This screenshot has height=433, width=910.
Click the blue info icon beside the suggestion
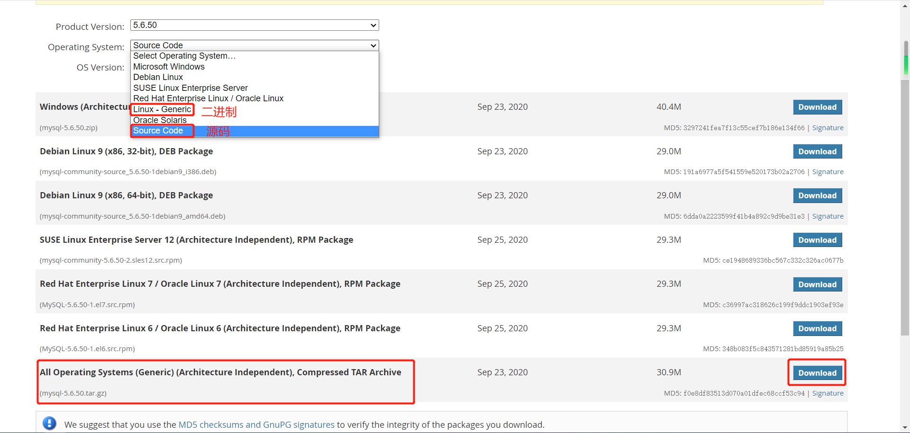(x=49, y=423)
